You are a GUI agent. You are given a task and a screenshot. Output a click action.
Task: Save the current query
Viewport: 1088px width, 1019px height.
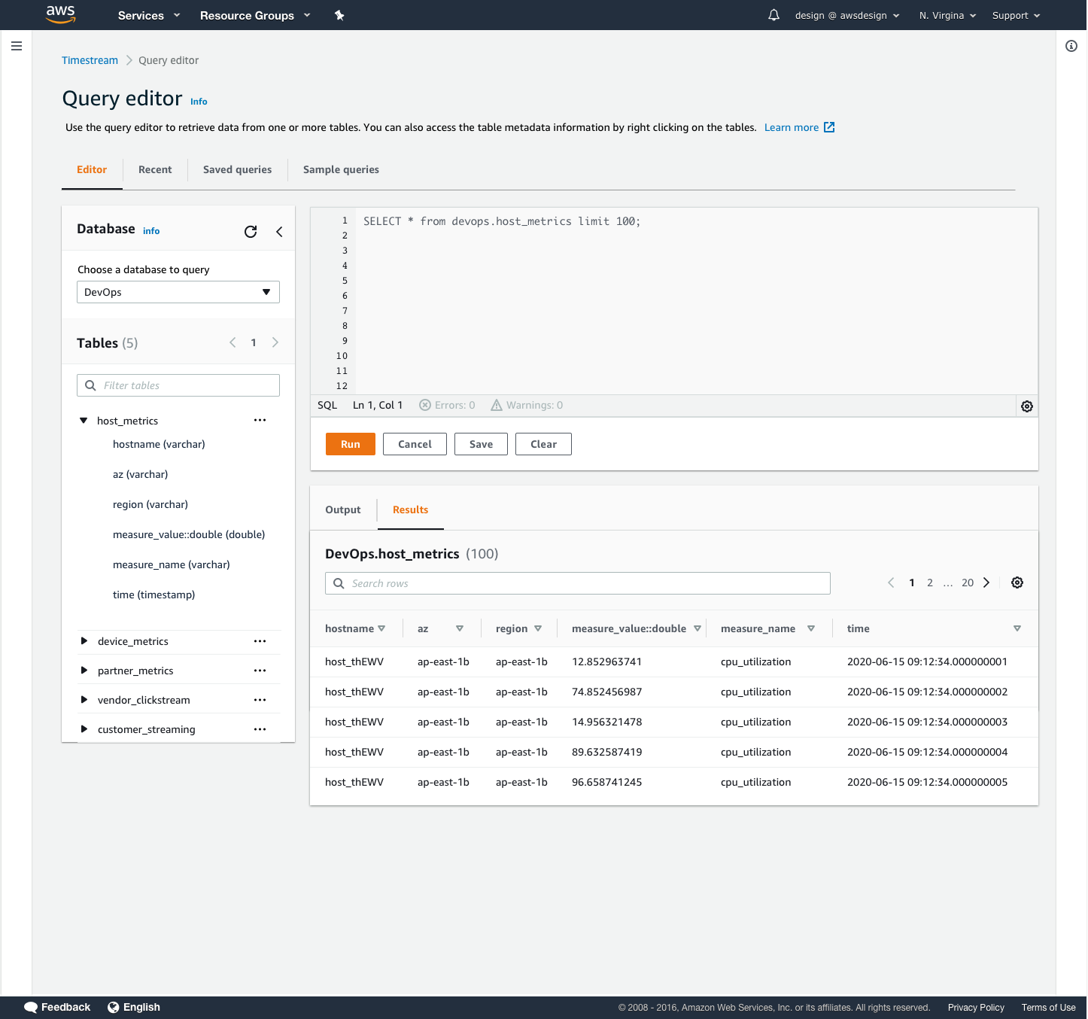[x=481, y=444]
